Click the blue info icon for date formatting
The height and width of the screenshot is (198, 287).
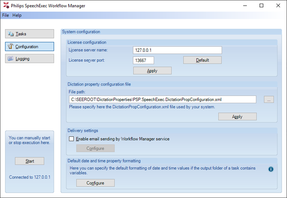(x=271, y=169)
